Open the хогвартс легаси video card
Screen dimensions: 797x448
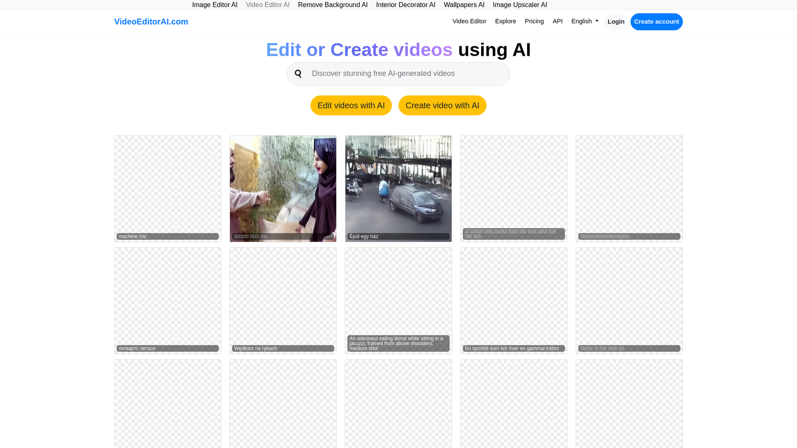[x=167, y=301]
